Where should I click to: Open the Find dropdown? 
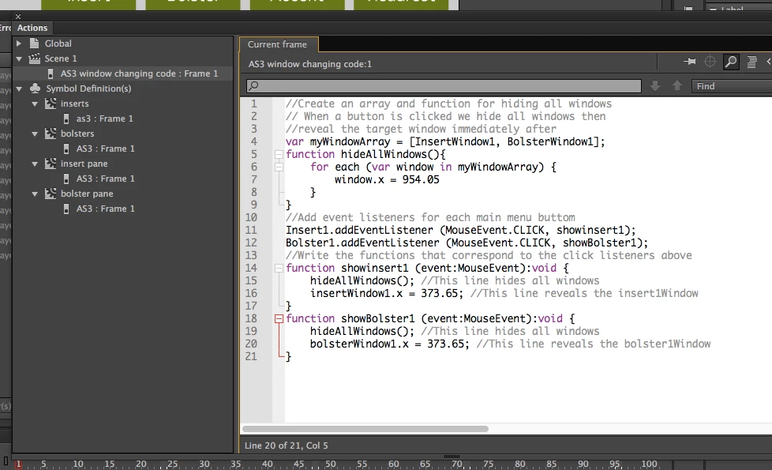[732, 86]
